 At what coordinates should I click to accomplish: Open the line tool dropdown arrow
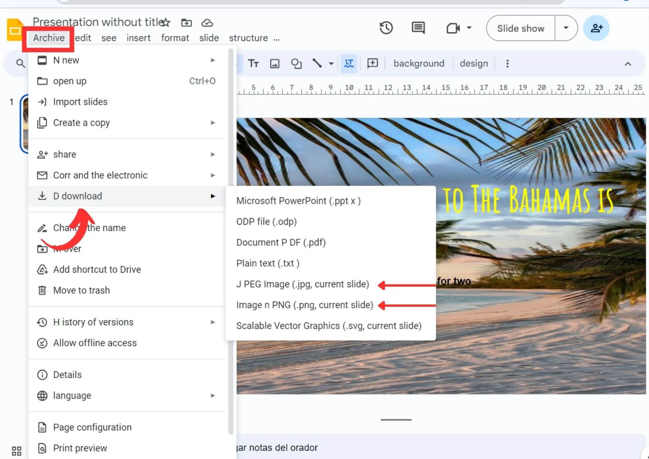pos(331,64)
